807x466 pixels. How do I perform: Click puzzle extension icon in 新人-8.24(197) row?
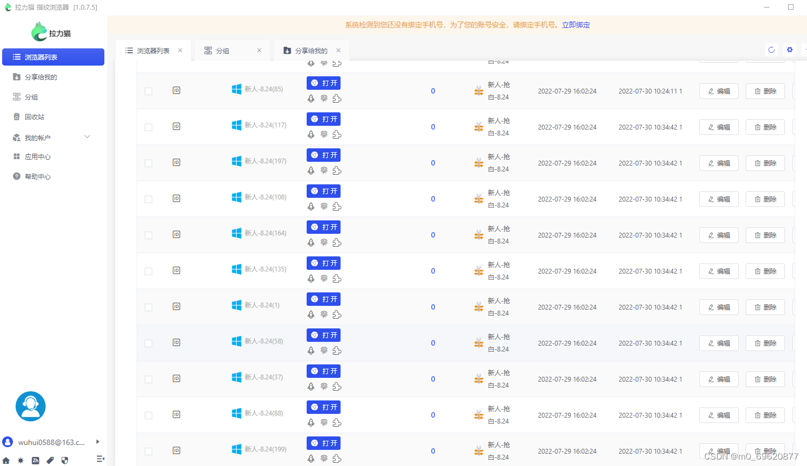coord(337,170)
